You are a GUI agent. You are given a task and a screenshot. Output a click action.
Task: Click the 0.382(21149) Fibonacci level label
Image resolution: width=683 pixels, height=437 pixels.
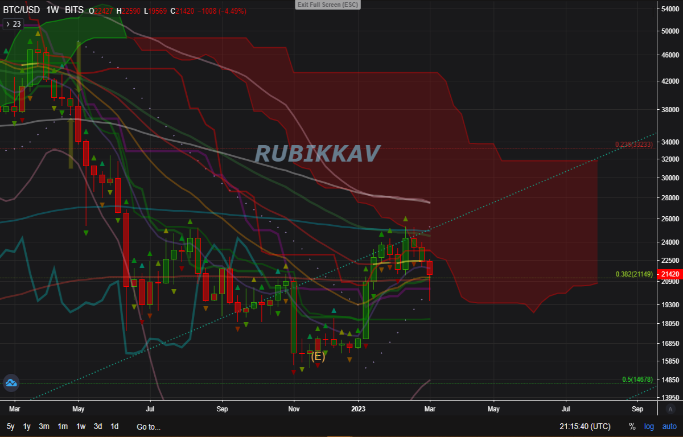pyautogui.click(x=633, y=274)
